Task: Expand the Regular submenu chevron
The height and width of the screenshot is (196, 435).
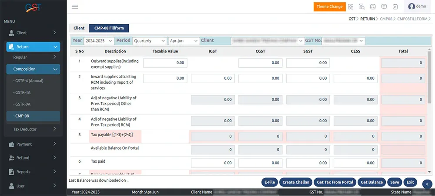Action: pos(55,57)
